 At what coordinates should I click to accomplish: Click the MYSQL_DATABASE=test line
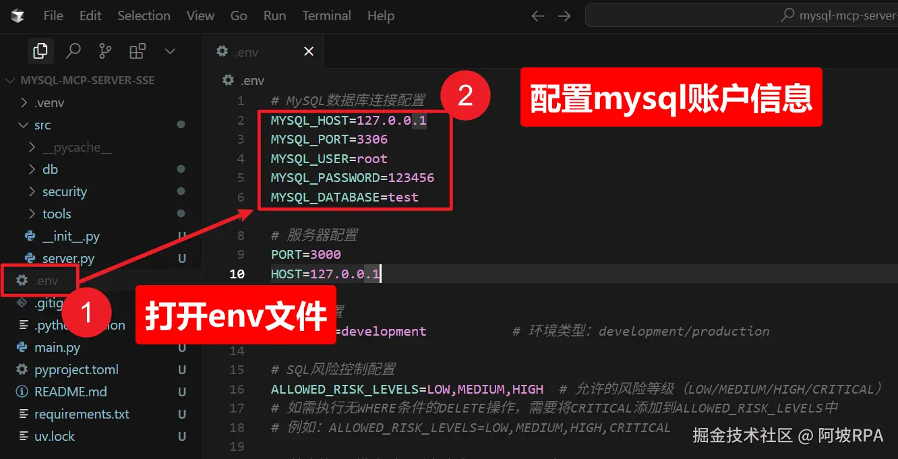coord(345,197)
